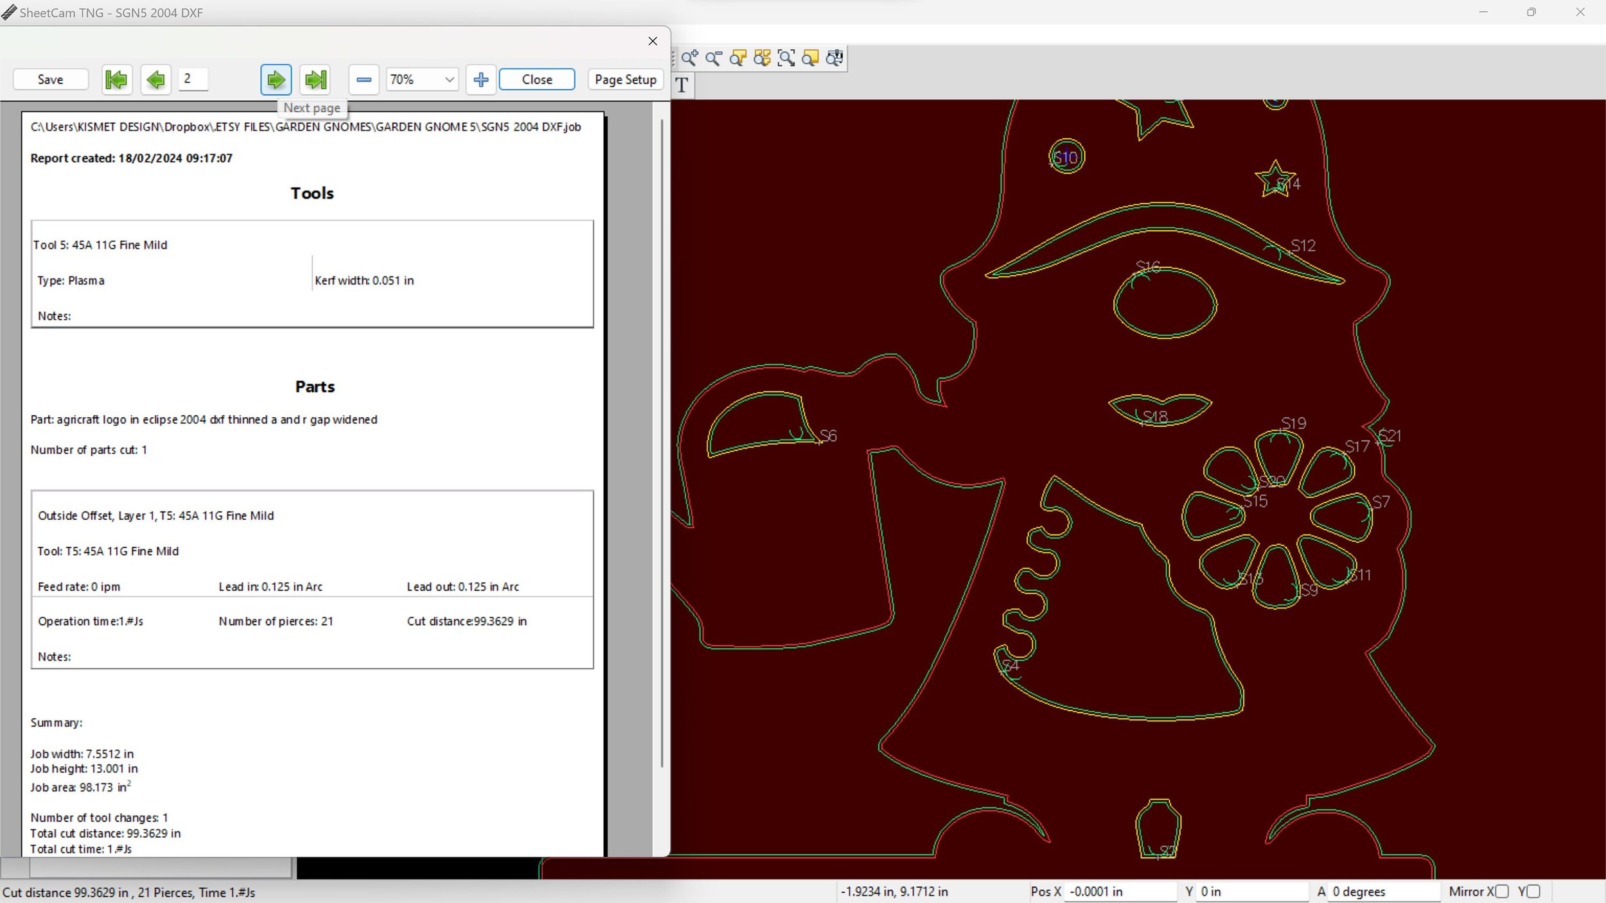Click the zoom to machine icon
Viewport: 1606px width, 903px height.
(834, 58)
